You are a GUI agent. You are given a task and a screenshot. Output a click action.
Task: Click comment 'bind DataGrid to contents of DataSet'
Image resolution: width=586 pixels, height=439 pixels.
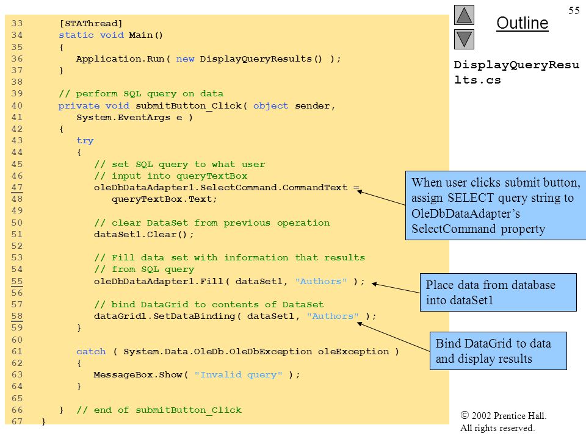point(209,305)
